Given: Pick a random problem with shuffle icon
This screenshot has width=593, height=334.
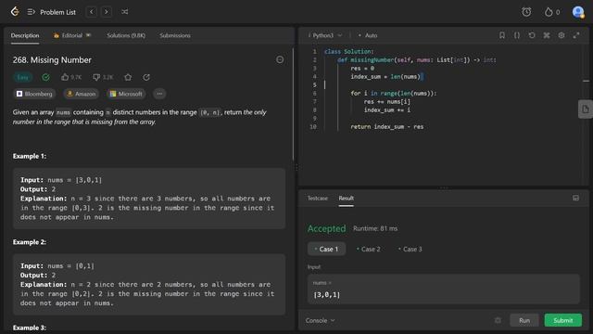Looking at the screenshot, I should (x=124, y=12).
